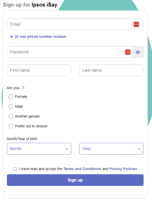The width and height of the screenshot is (152, 200).
Task: Expand Or use phone number instead
Action: pyautogui.click(x=40, y=37)
